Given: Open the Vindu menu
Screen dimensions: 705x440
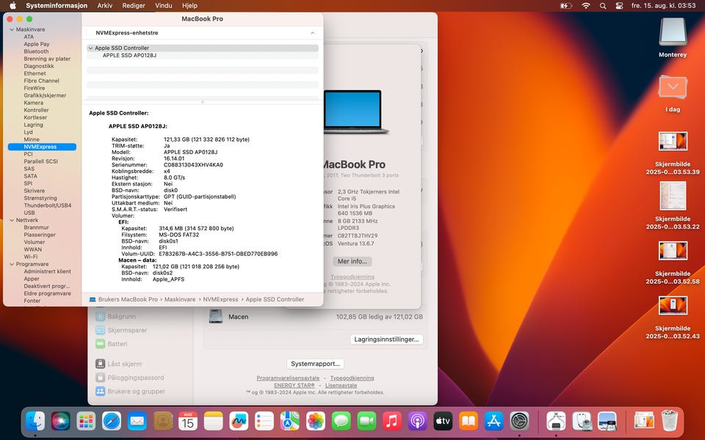Looking at the screenshot, I should 164,6.
